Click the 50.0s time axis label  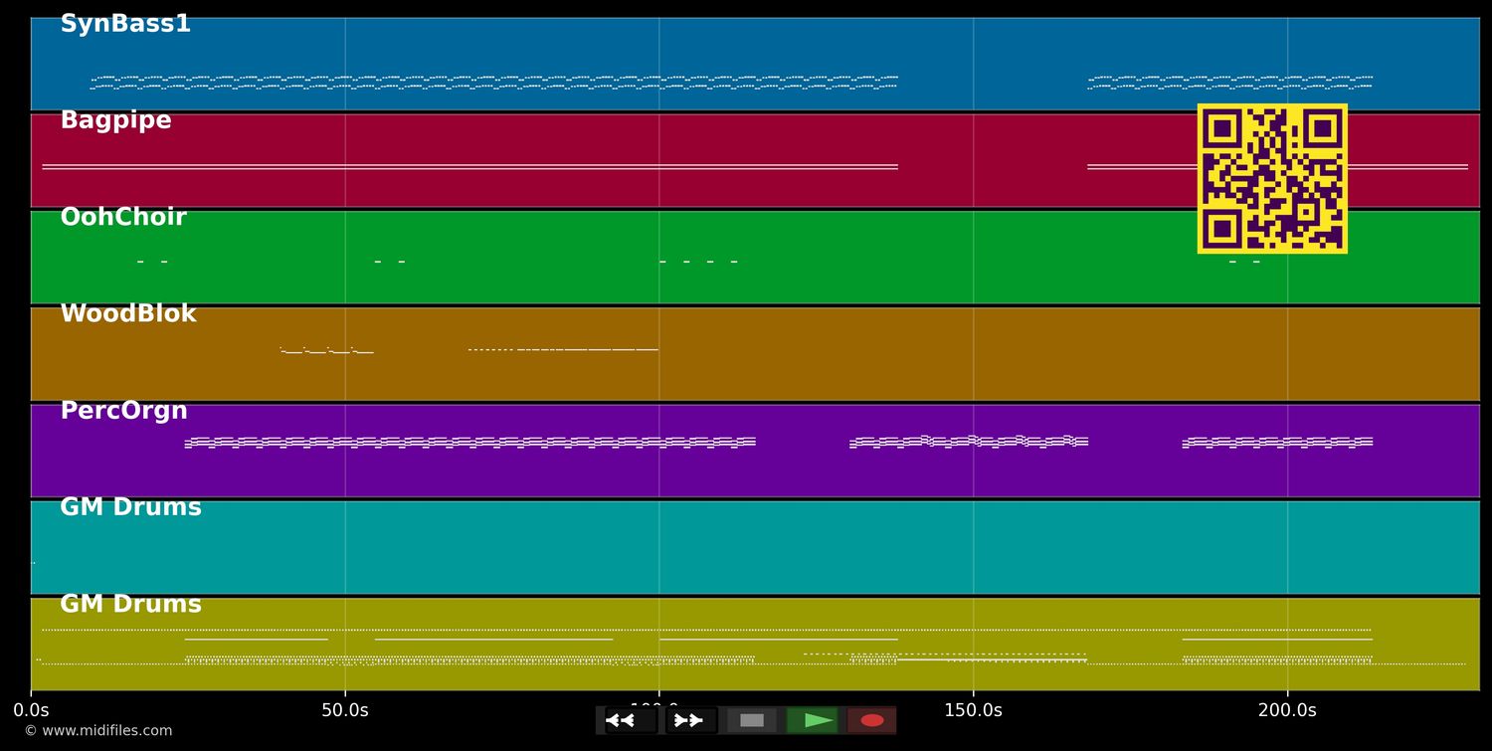coord(345,710)
